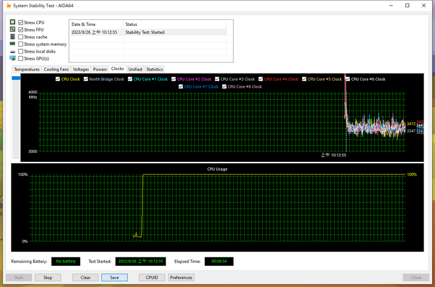Screen dimensions: 435x287
Task: Switch to the Unified tab
Action: point(135,69)
